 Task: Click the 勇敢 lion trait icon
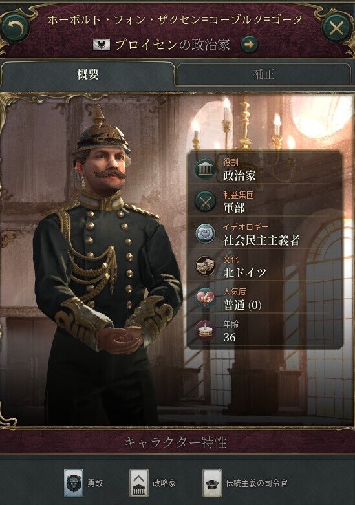pos(74,483)
